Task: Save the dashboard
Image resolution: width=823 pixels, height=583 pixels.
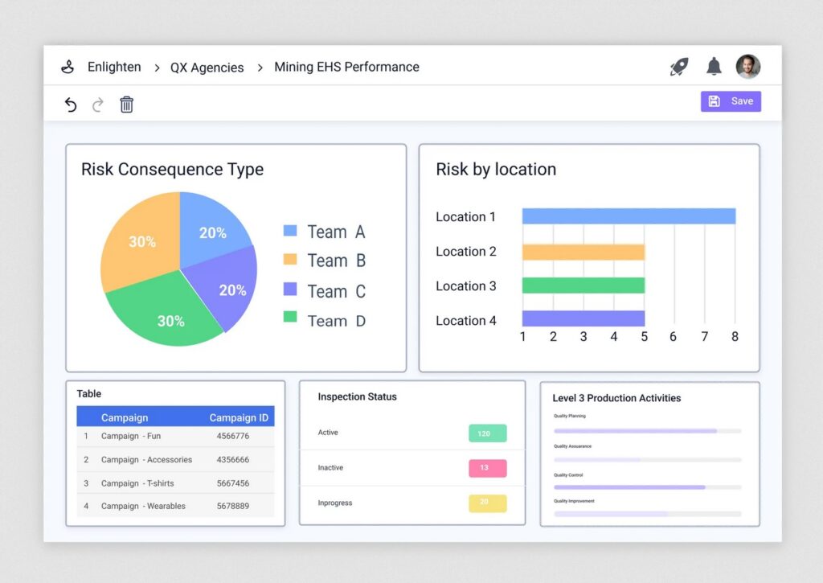Action: pyautogui.click(x=731, y=101)
